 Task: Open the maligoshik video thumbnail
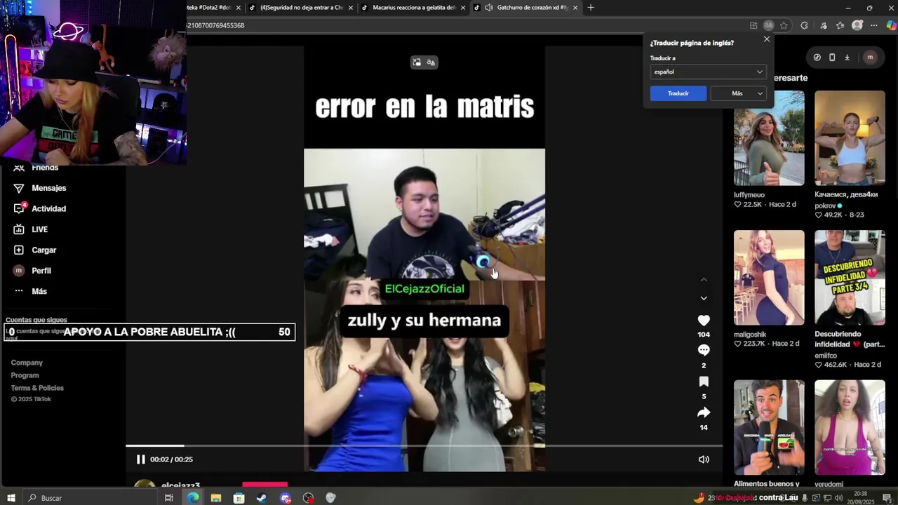click(x=769, y=278)
